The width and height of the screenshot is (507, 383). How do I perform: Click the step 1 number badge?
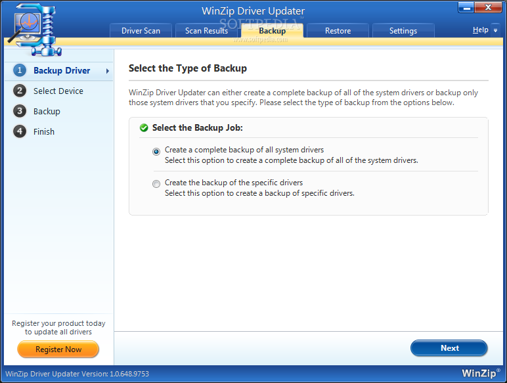[x=20, y=70]
